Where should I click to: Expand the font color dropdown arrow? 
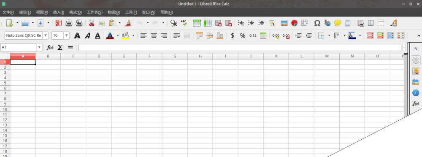[118, 35]
